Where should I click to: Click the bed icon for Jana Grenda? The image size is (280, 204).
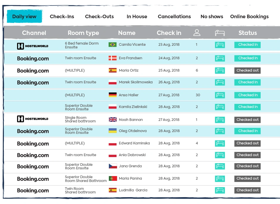pyautogui.click(x=220, y=166)
